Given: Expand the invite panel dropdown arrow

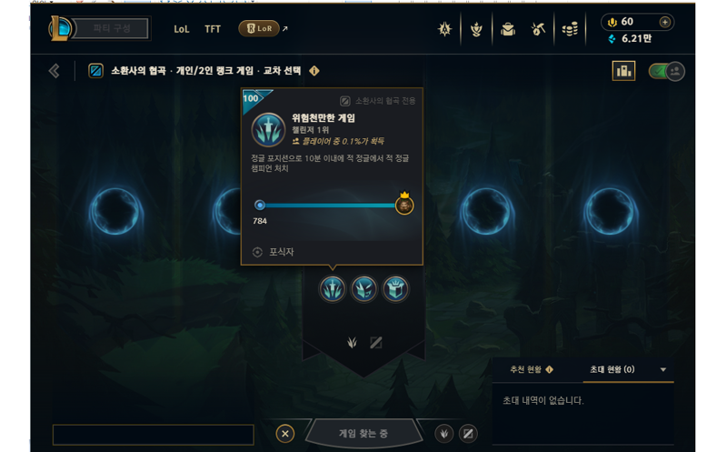Looking at the screenshot, I should coord(663,370).
